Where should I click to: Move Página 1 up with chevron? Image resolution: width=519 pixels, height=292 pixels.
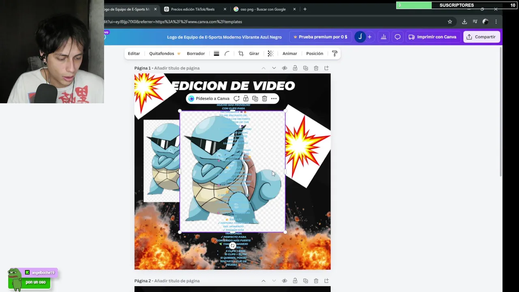click(264, 68)
